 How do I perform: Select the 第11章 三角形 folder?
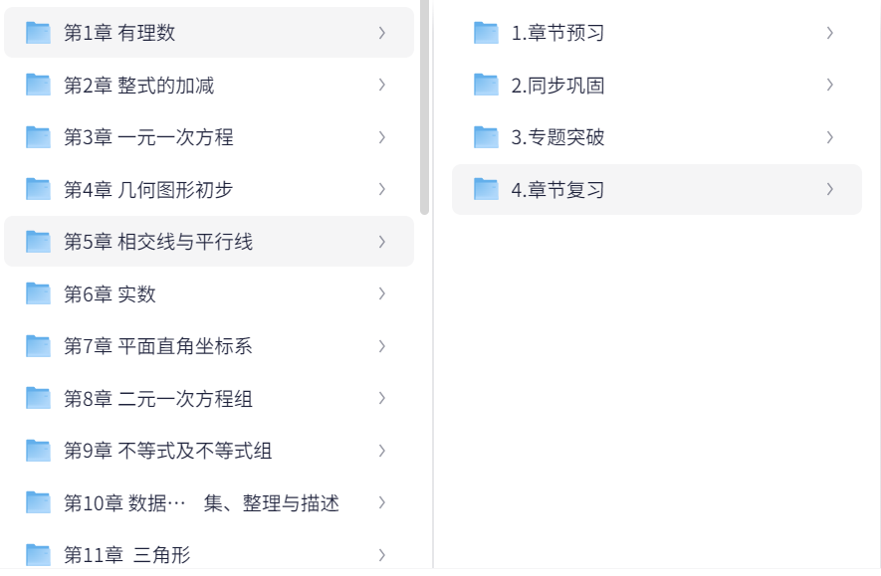tap(126, 555)
